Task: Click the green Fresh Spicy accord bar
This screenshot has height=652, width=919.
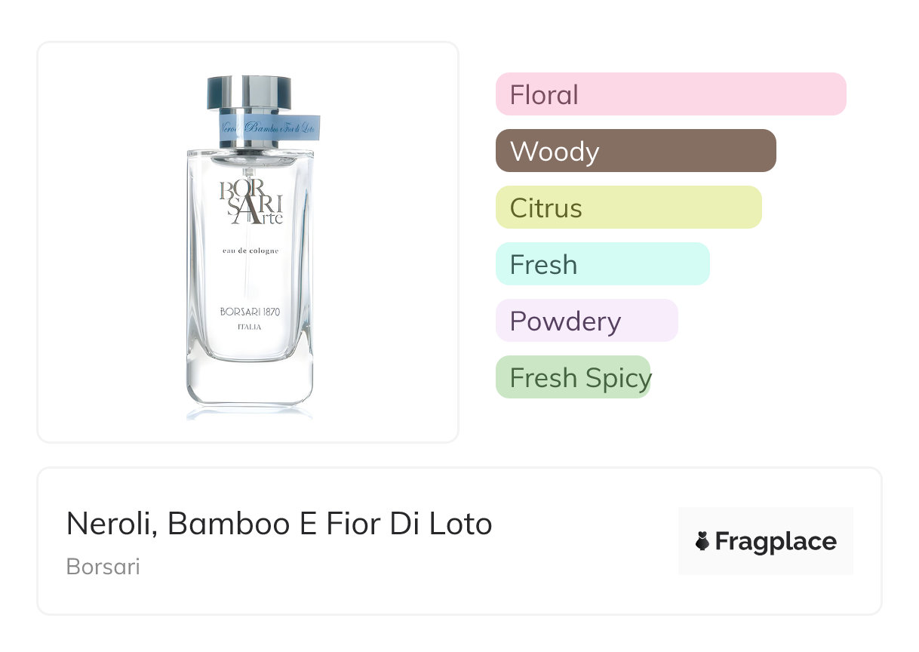Action: pos(573,377)
